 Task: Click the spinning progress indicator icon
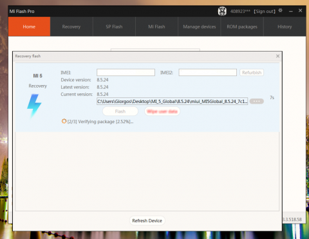[x=64, y=121]
